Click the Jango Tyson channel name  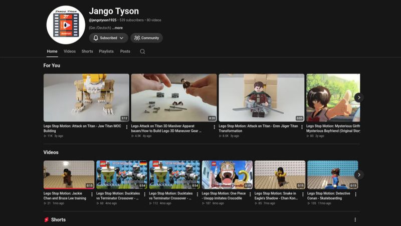click(114, 11)
